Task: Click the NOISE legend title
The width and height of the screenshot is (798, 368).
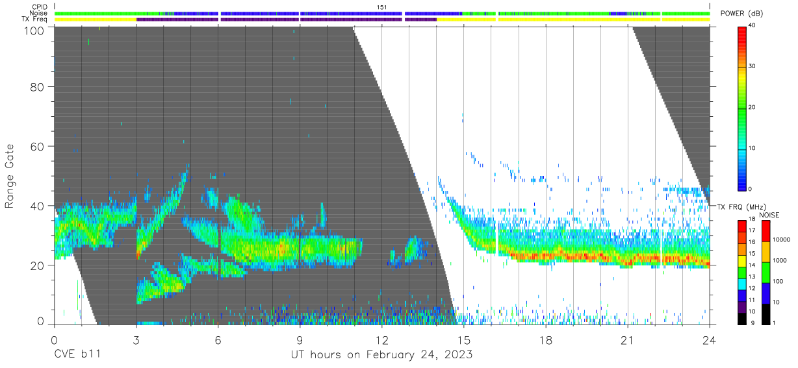Action: click(x=769, y=215)
